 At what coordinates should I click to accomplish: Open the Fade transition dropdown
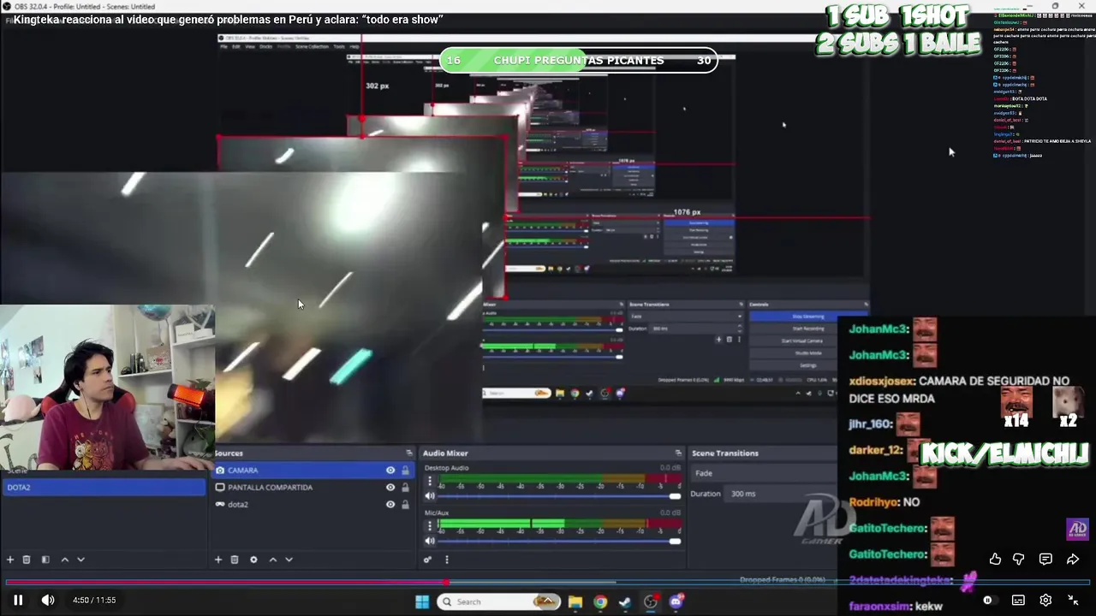764,473
